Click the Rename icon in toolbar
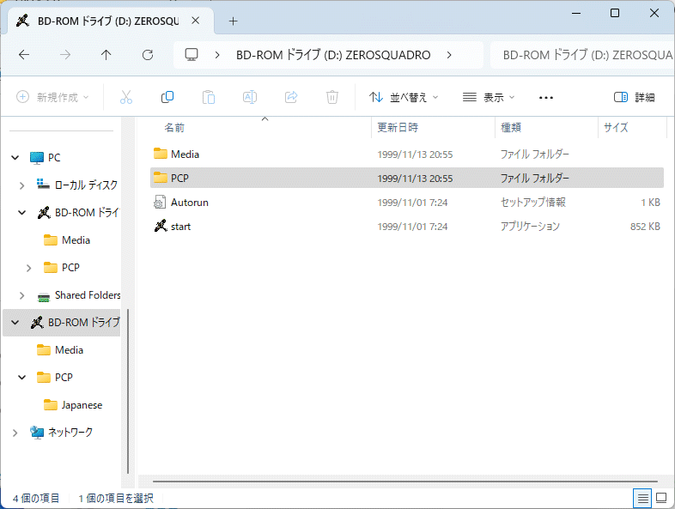Screen dimensions: 675x509 (x=250, y=97)
